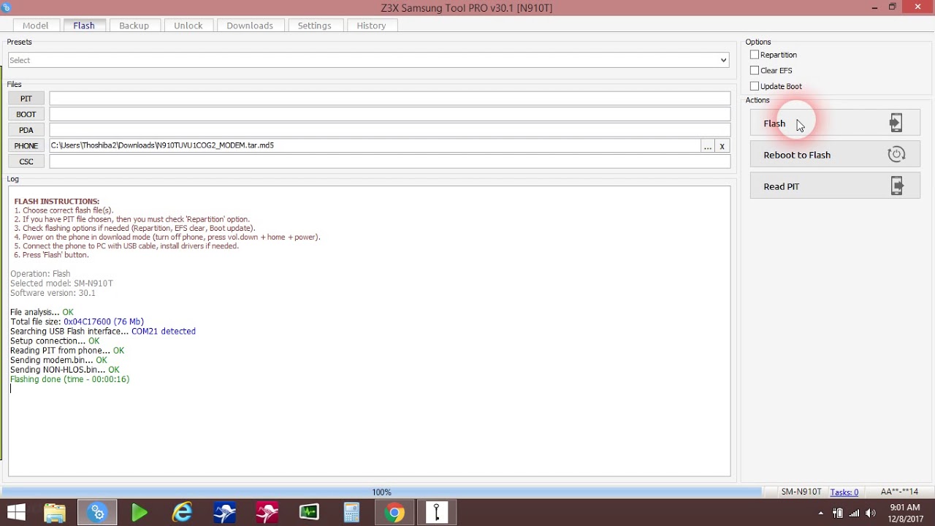Click the 'Sending NON-HLOS.bin... OK' log line
This screenshot has width=935, height=526.
[64, 370]
